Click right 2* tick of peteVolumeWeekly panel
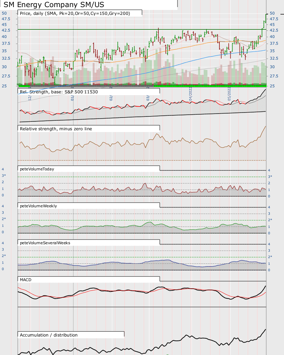This screenshot has height=355, width=284. [270, 220]
